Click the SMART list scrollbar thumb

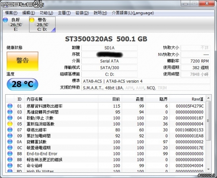click(208, 121)
